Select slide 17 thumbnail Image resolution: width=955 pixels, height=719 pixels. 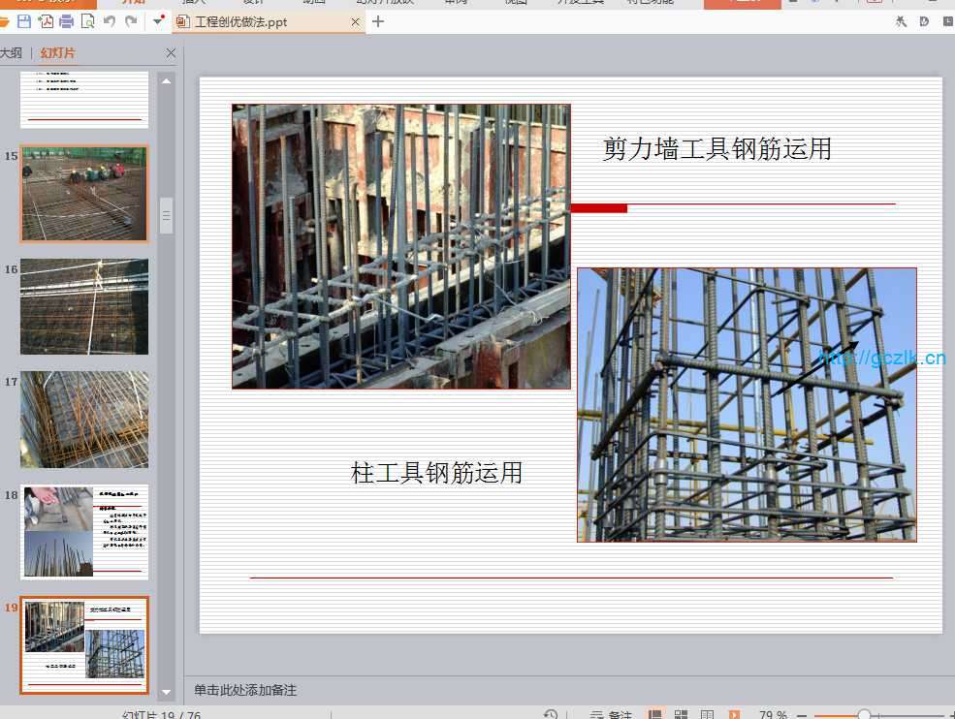(x=84, y=420)
